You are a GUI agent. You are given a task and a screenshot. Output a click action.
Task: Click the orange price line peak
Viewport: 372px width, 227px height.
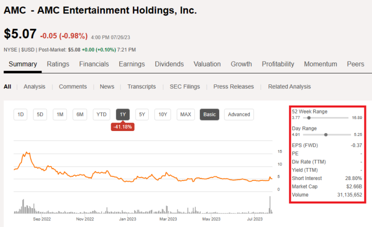[27, 152]
